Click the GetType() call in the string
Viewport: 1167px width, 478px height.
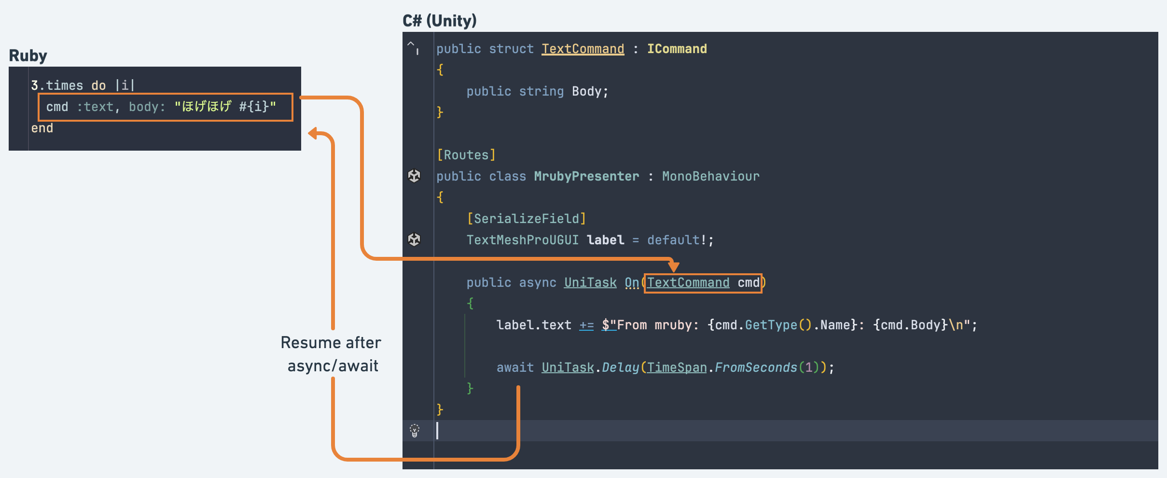[x=778, y=325]
